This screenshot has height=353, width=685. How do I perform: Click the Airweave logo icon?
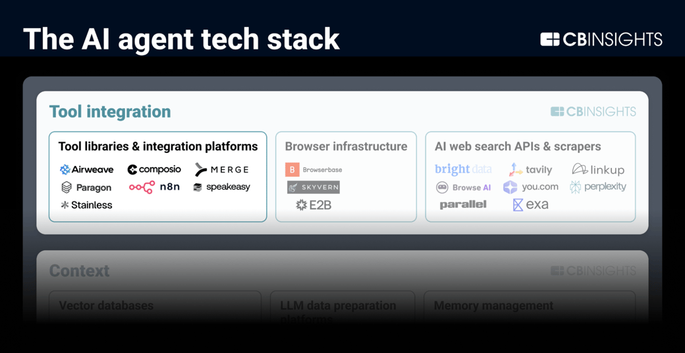[x=65, y=170]
